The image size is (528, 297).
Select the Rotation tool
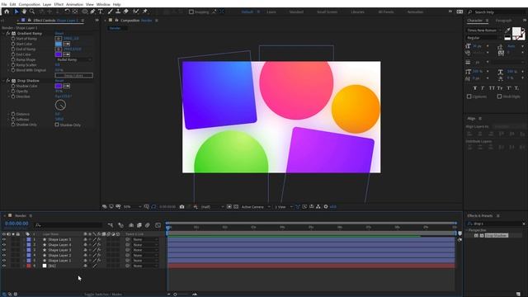(x=67, y=12)
